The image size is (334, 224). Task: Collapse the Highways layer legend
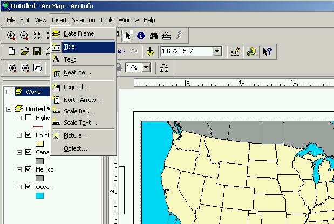click(x=19, y=118)
